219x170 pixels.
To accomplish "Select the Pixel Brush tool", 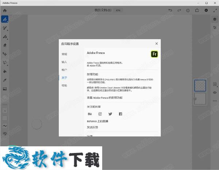I will point(5,19).
